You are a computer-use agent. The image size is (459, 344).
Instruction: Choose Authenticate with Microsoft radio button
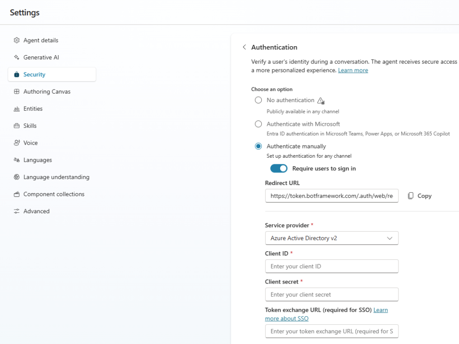tap(258, 124)
